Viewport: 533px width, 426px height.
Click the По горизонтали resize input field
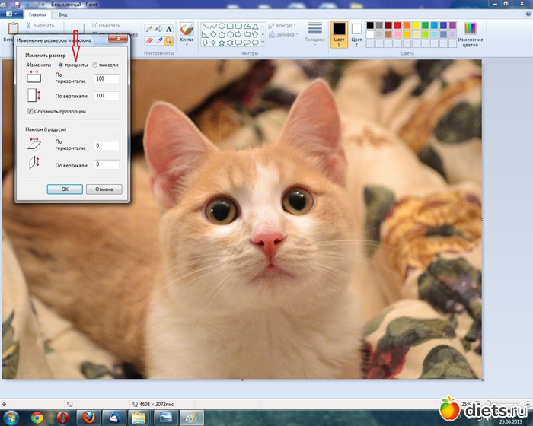[x=107, y=79]
